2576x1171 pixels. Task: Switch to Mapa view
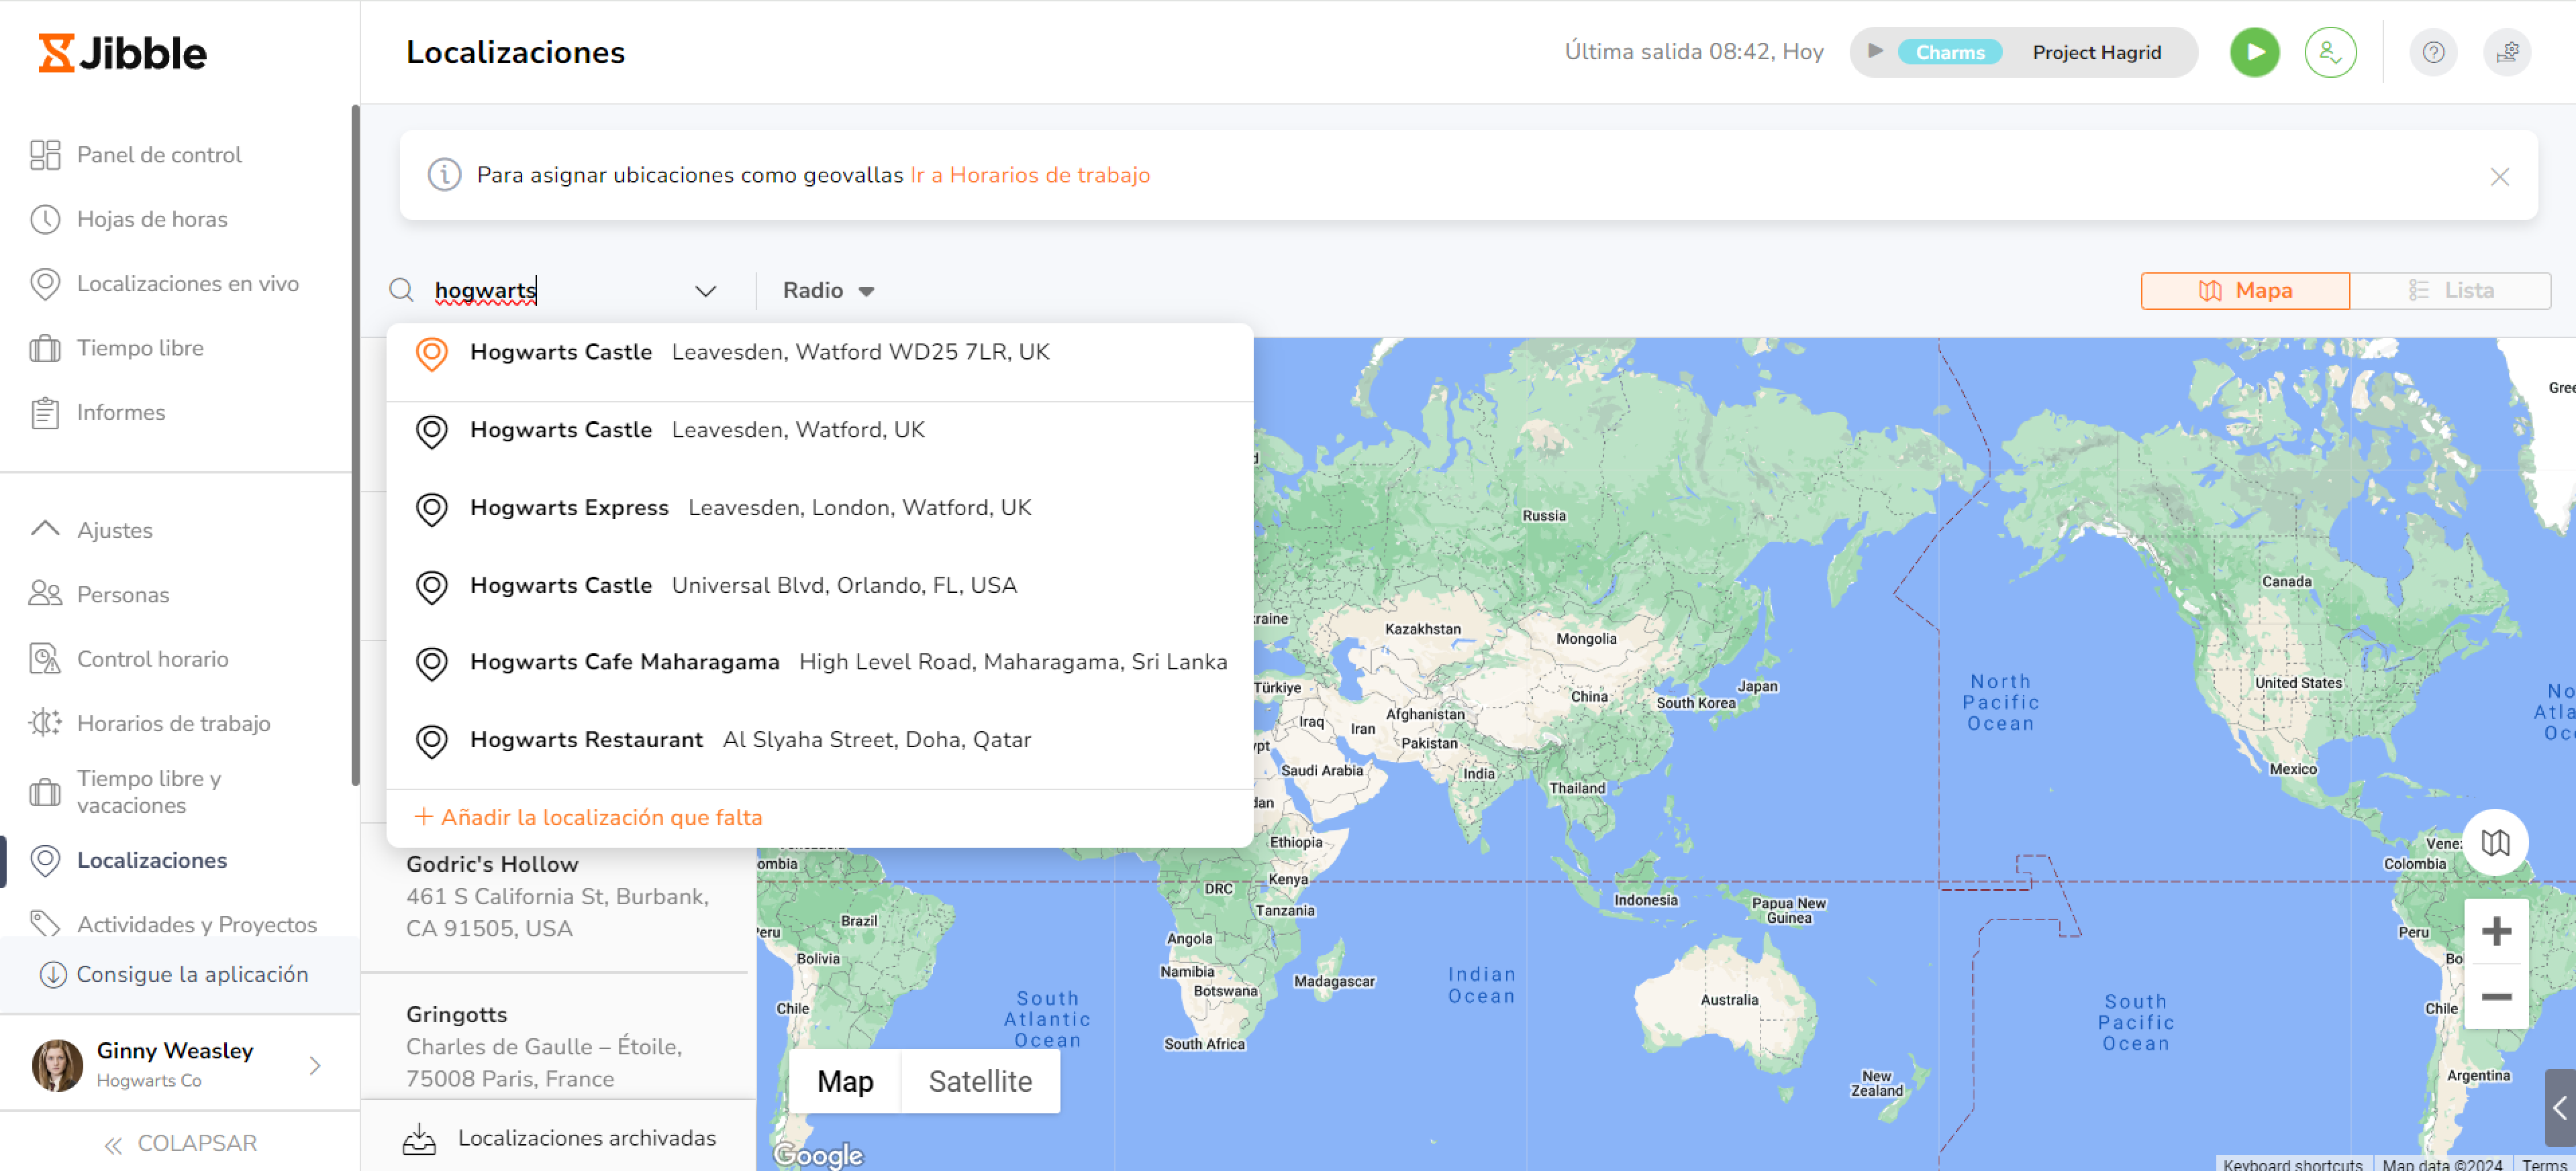coord(2245,291)
